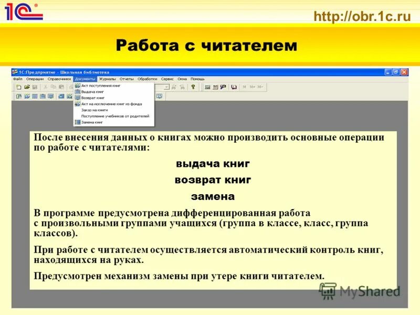Click the table grid icon in second toolbar
The image size is (420, 315).
coord(35,96)
